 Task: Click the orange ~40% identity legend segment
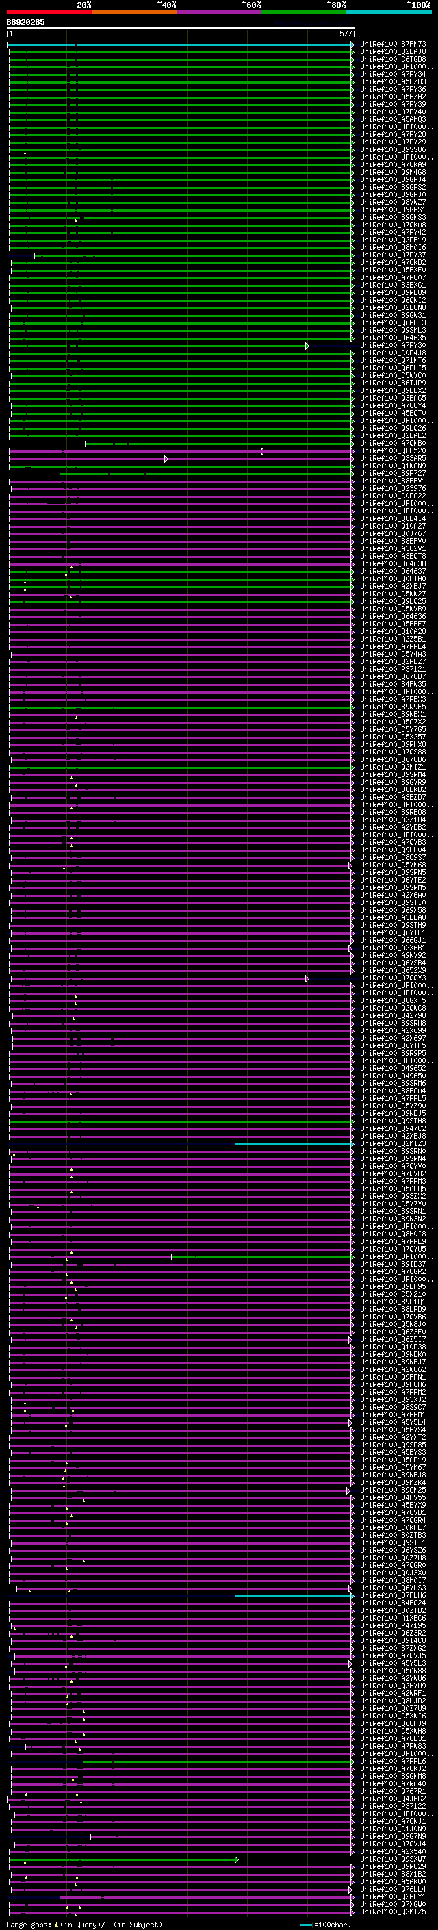pos(134,12)
